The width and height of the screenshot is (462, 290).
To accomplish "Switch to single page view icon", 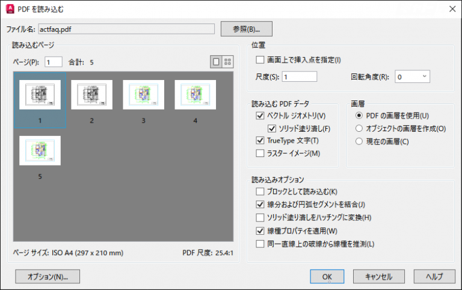I will (217, 61).
